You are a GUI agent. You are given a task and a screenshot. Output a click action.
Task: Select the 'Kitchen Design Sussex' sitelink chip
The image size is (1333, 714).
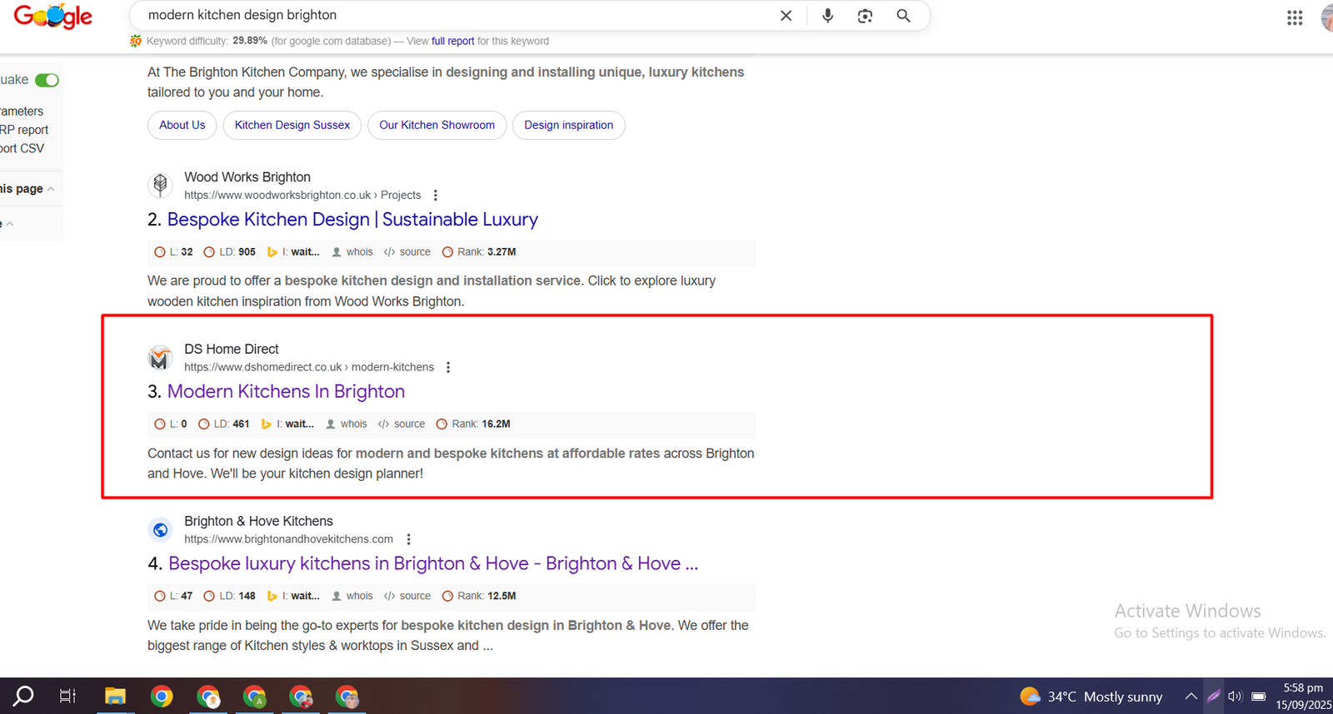tap(292, 125)
